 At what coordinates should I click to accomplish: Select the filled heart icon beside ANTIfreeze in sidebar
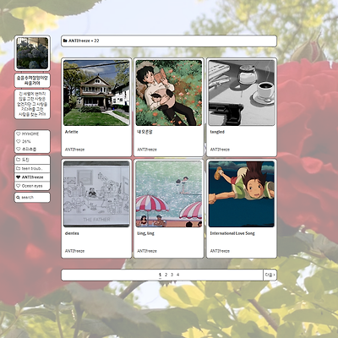pyautogui.click(x=19, y=177)
